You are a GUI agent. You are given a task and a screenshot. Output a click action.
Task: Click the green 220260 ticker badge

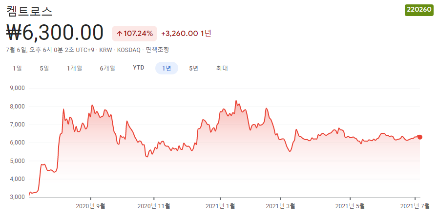[419, 10]
